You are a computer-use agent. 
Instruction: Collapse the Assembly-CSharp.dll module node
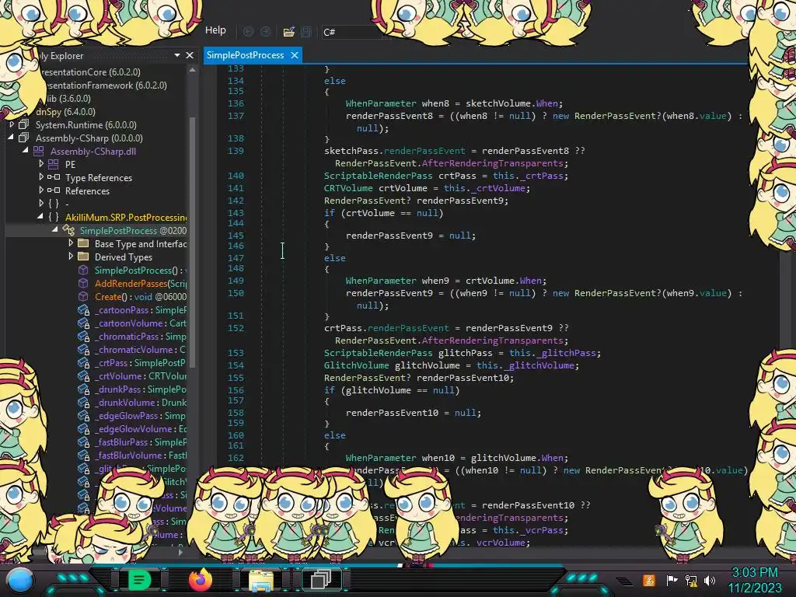coord(26,150)
